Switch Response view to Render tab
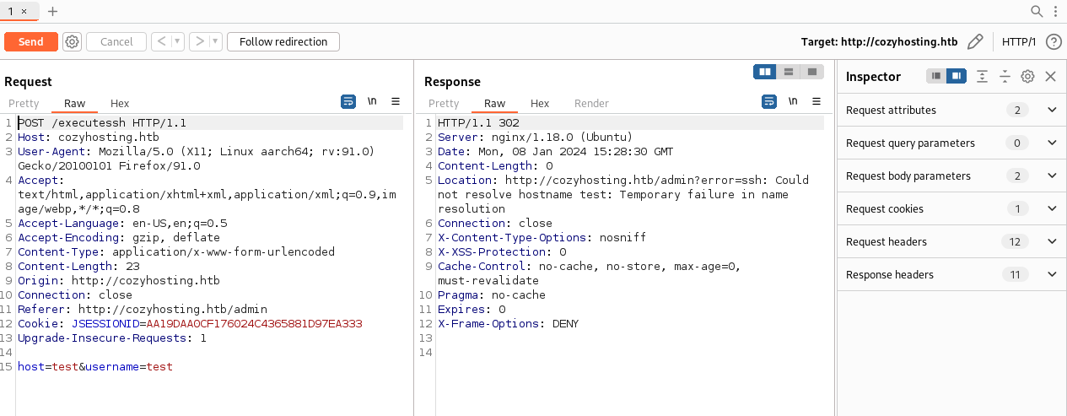Screen dimensions: 1067x416 point(591,103)
